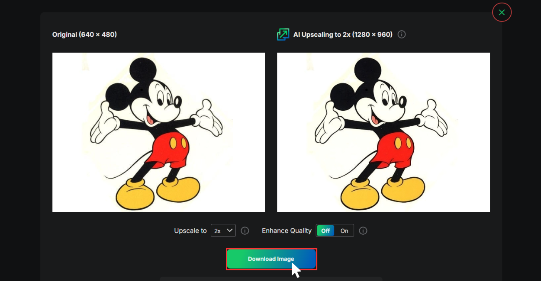
Task: Click the AI Upscaling icon beside the title
Action: [283, 35]
